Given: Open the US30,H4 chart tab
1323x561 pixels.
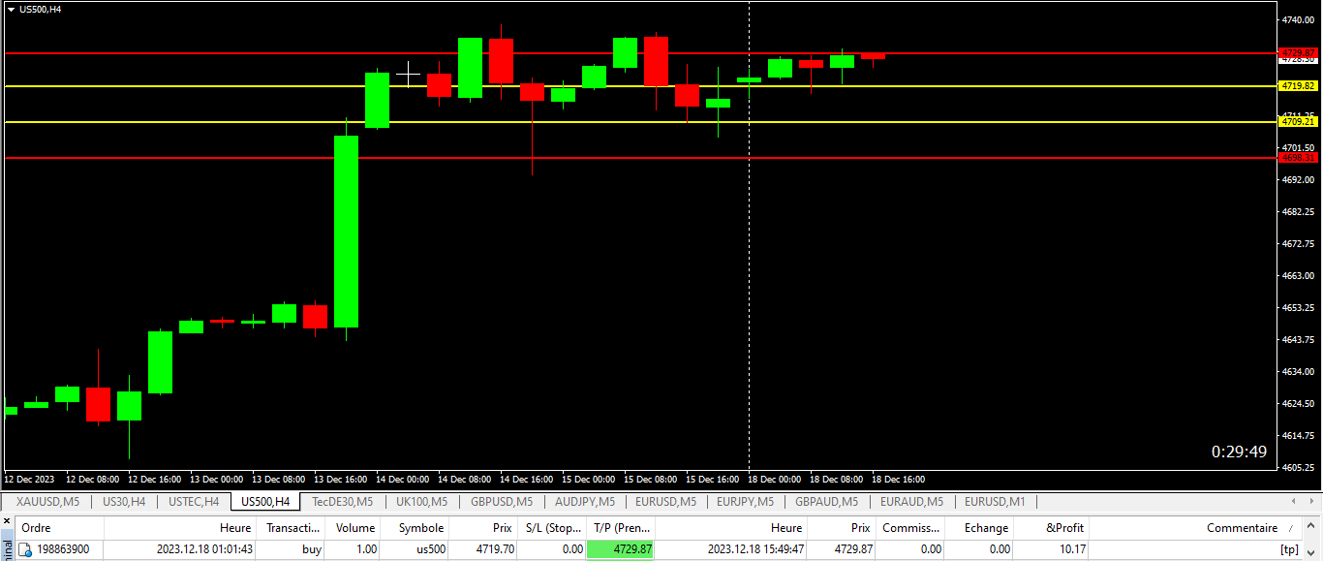Looking at the screenshot, I should pyautogui.click(x=124, y=502).
